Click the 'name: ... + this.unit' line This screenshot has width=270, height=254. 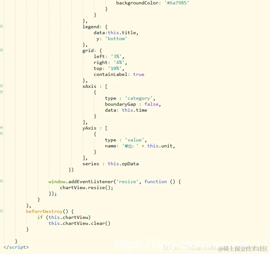tap(140, 146)
